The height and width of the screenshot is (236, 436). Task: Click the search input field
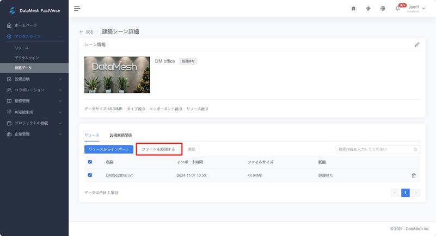(x=378, y=149)
